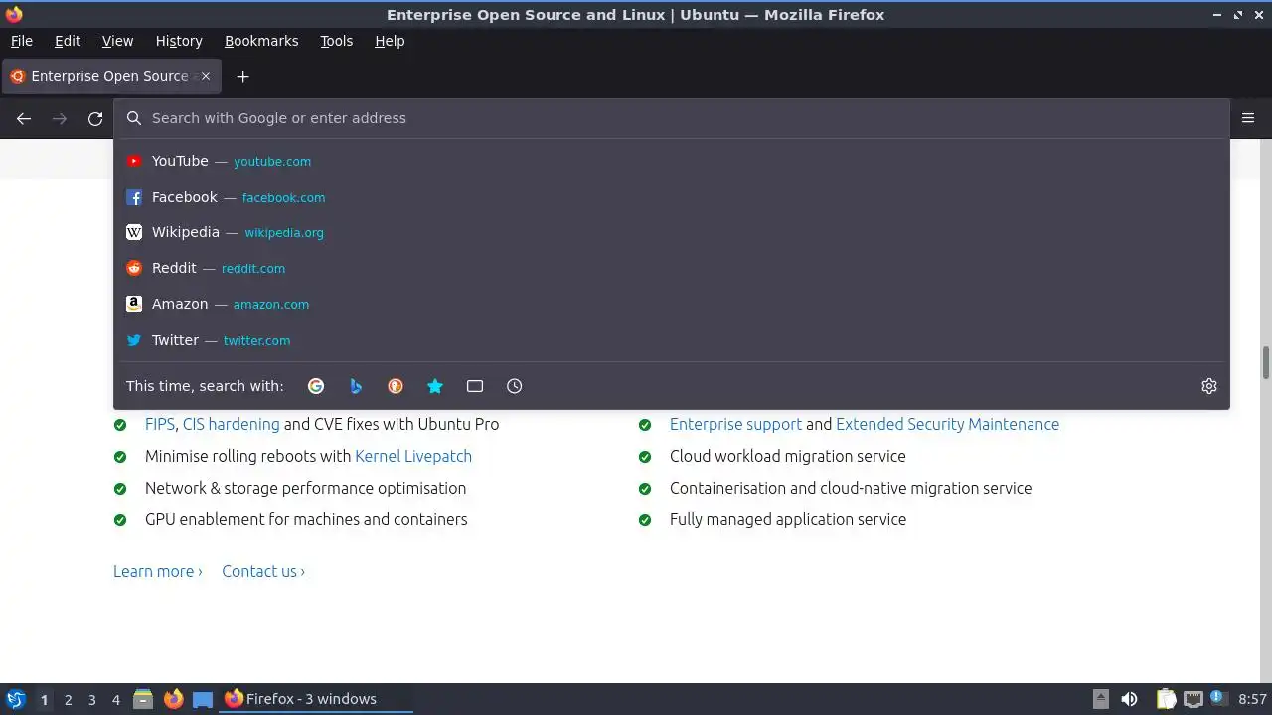Open the volume control tray icon
The height and width of the screenshot is (715, 1272).
[1129, 699]
